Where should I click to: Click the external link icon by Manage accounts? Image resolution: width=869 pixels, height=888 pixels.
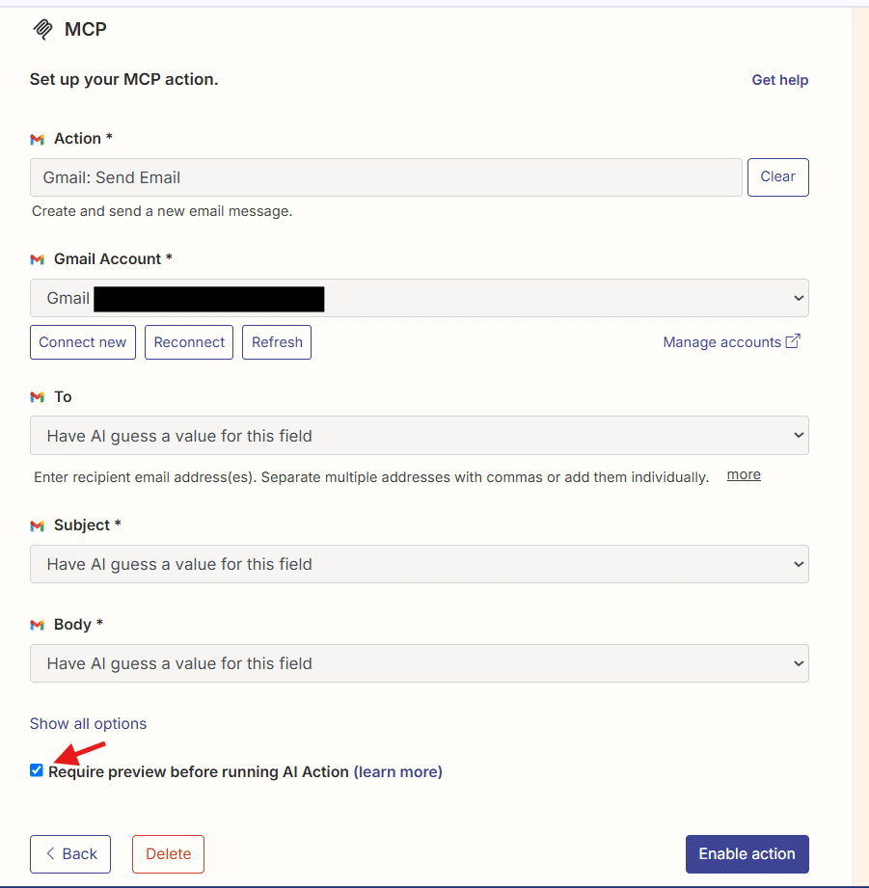coord(793,341)
